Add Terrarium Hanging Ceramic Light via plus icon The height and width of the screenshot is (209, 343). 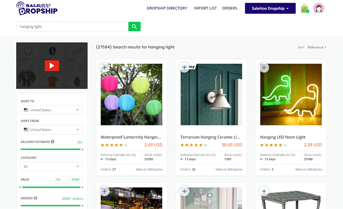(x=184, y=68)
